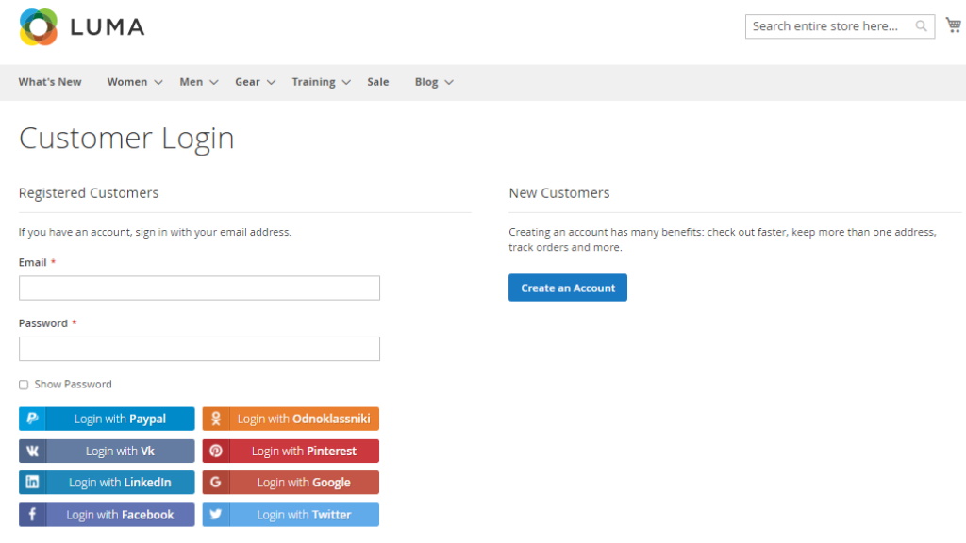The image size is (966, 543).
Task: Choose Login with Twitter
Action: (291, 515)
